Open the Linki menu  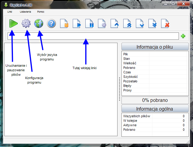[x=10, y=11]
